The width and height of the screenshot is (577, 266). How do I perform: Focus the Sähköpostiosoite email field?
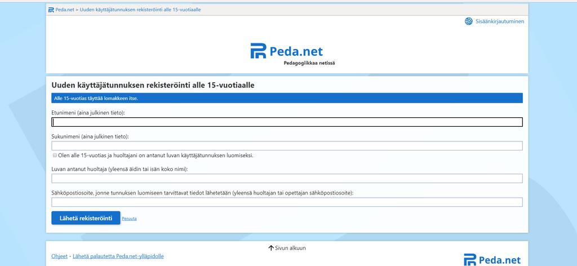tap(287, 202)
